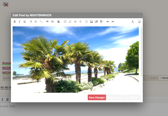
Task: Click the Save Changes button
Action: tap(97, 97)
